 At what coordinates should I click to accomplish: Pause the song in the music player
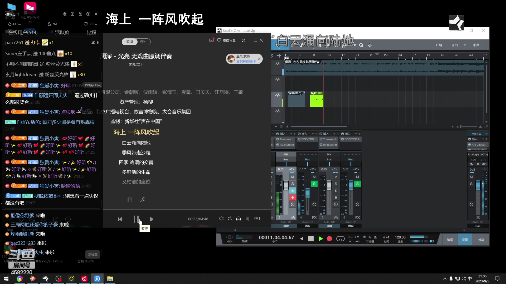pos(136,219)
